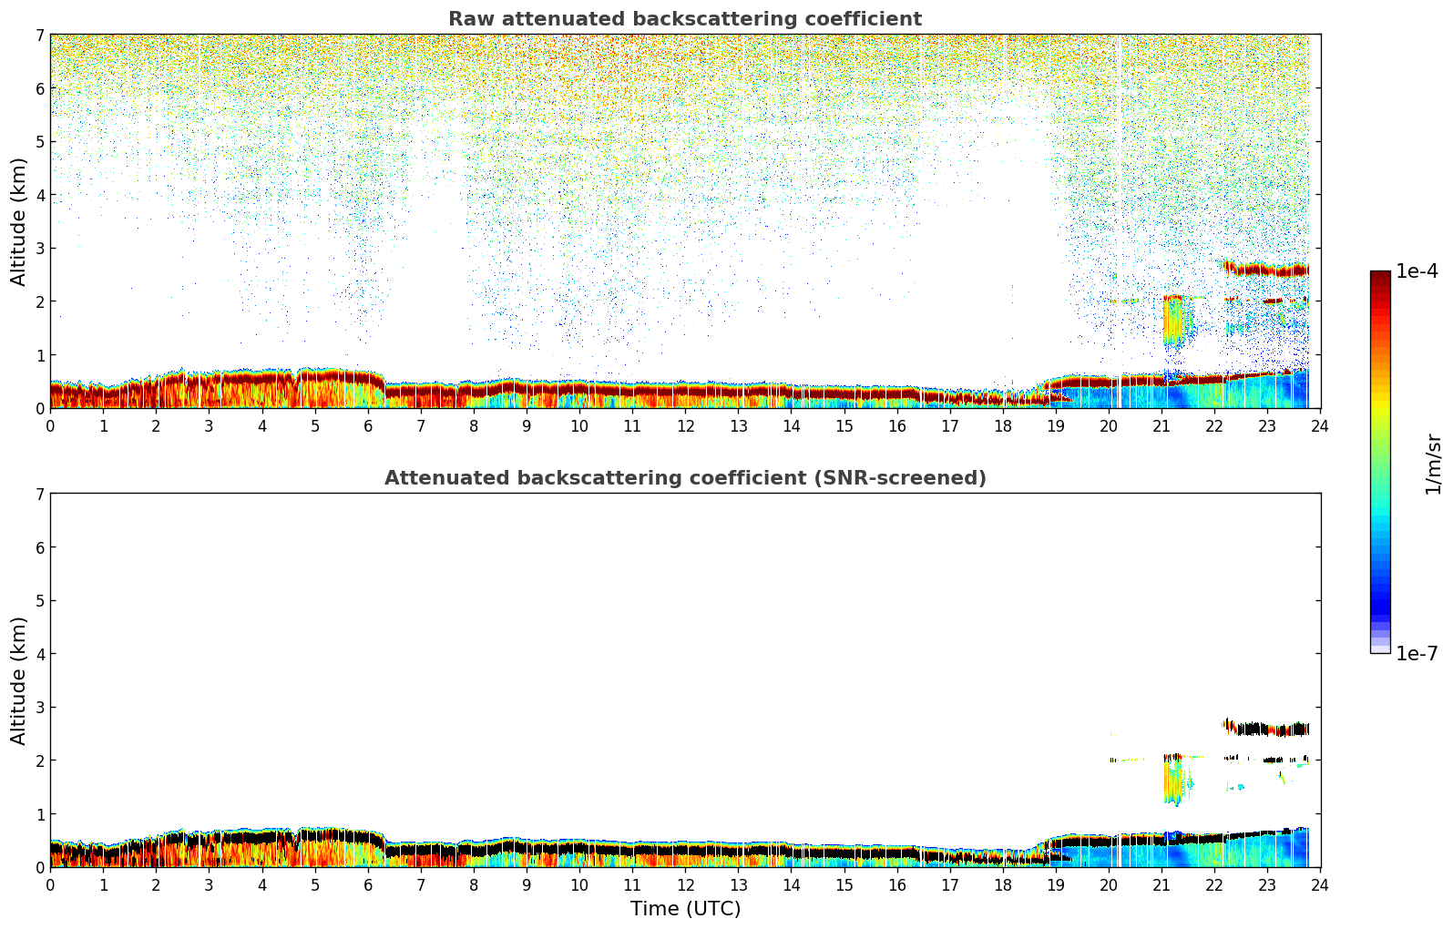Click the '1/m/sr' colorbar unit label
This screenshot has width=1453, height=929.
(1433, 463)
